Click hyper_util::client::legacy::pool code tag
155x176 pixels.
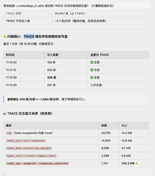pyautogui.click(x=31, y=156)
